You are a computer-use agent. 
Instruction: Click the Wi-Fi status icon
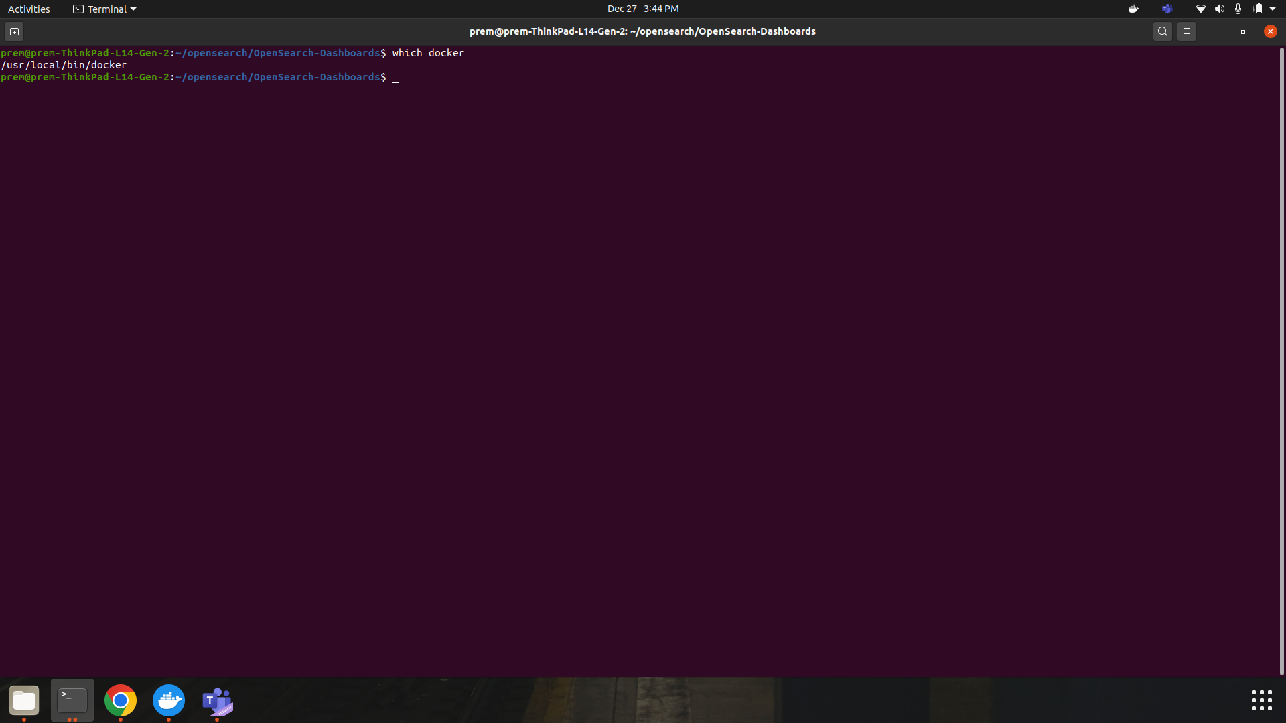point(1200,9)
